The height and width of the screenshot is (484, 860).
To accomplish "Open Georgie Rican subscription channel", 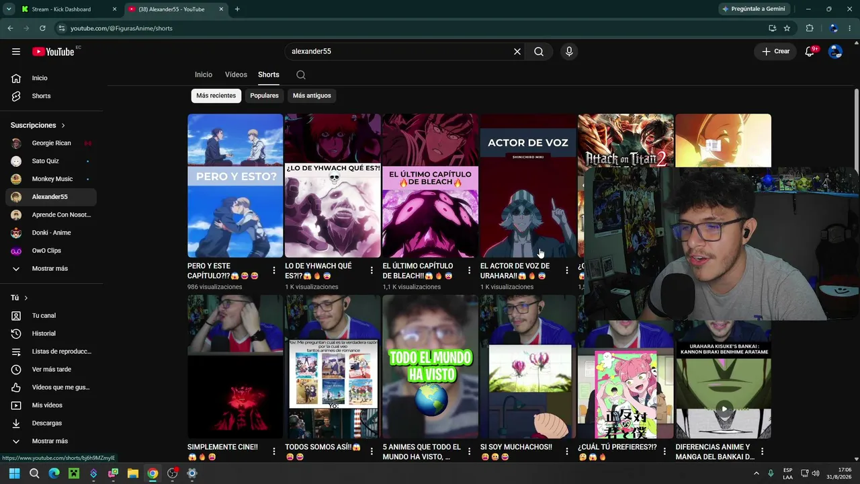I will pos(51,143).
